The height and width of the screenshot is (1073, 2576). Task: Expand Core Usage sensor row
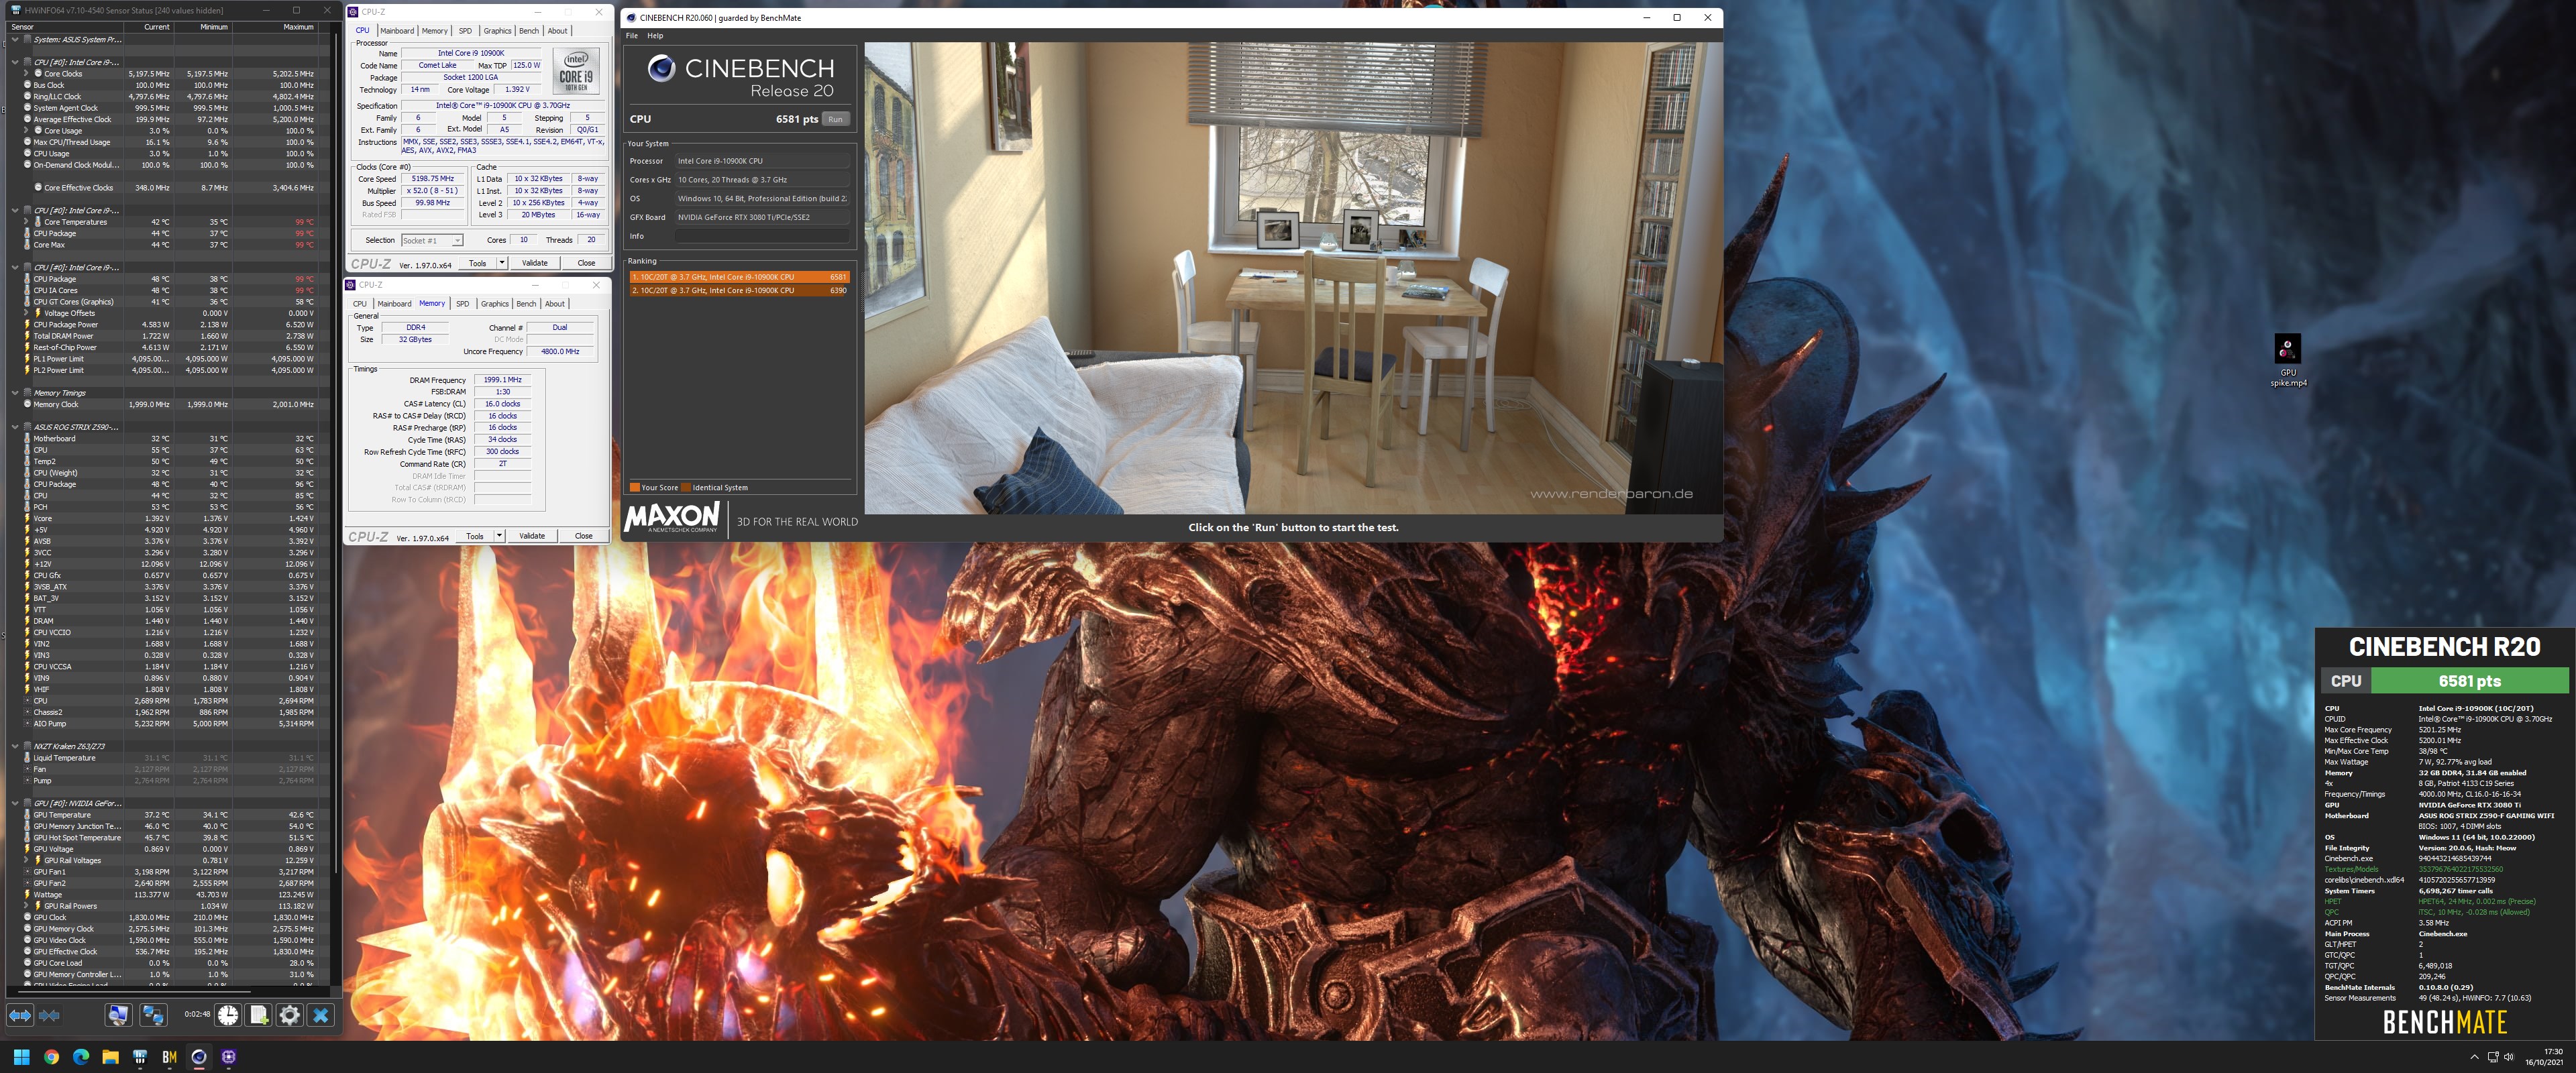(27, 130)
